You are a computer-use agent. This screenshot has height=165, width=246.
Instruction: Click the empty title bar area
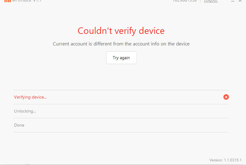pyautogui.click(x=107, y=1)
